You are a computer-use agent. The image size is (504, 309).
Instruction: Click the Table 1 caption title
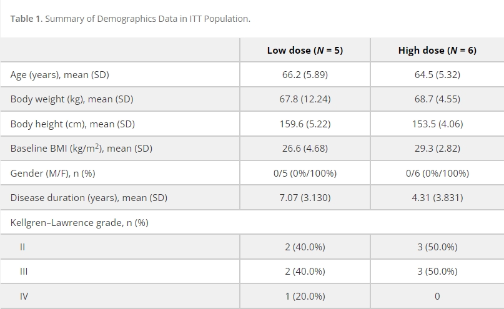click(x=130, y=19)
